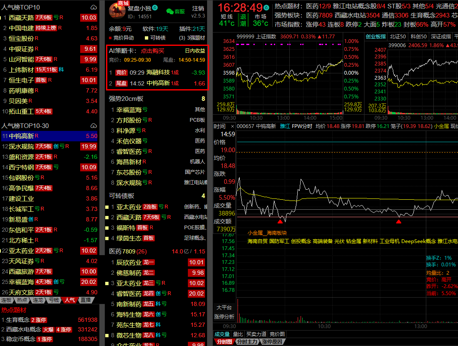This screenshot has width=458, height=346.
Task: Select the 创业板指 index tab
Action: (x=376, y=37)
